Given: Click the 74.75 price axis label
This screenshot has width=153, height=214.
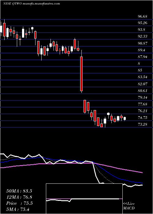Looking at the screenshot, I should [143, 118].
